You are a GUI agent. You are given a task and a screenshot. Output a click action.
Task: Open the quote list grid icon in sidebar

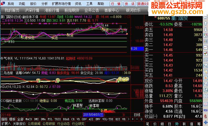pyautogui.click(x=205, y=41)
